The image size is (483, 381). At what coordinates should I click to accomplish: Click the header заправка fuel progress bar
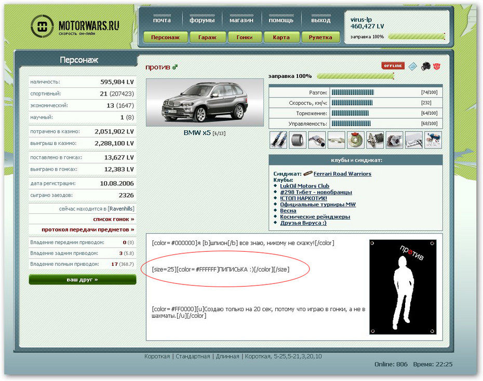coord(417,37)
